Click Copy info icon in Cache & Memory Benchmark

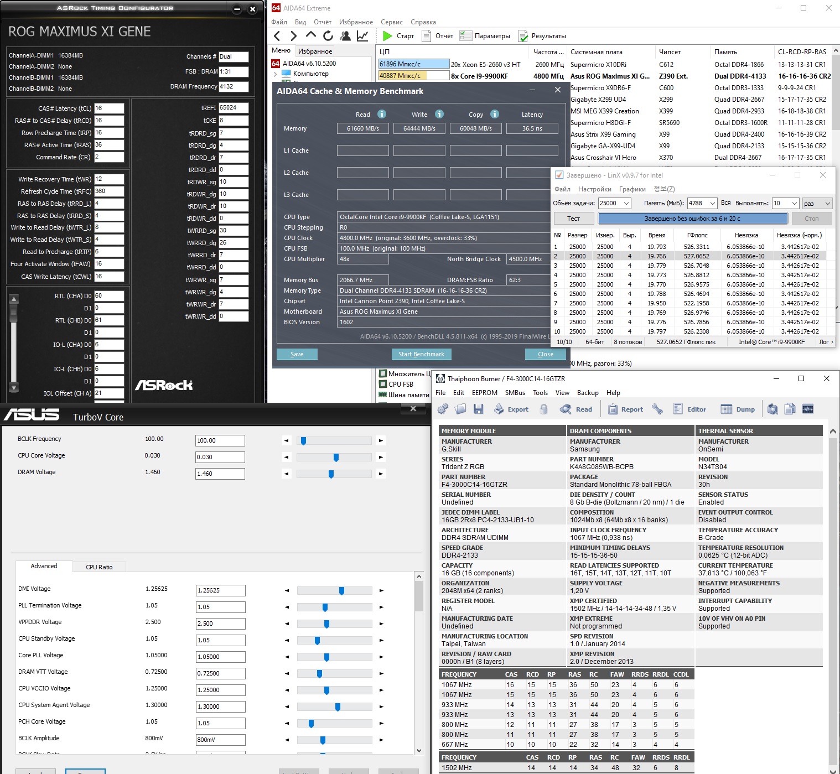[495, 114]
